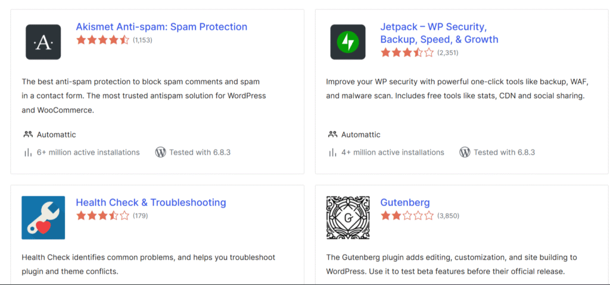Click the Gutenberg plugin logo icon
The width and height of the screenshot is (610, 285).
click(x=348, y=217)
